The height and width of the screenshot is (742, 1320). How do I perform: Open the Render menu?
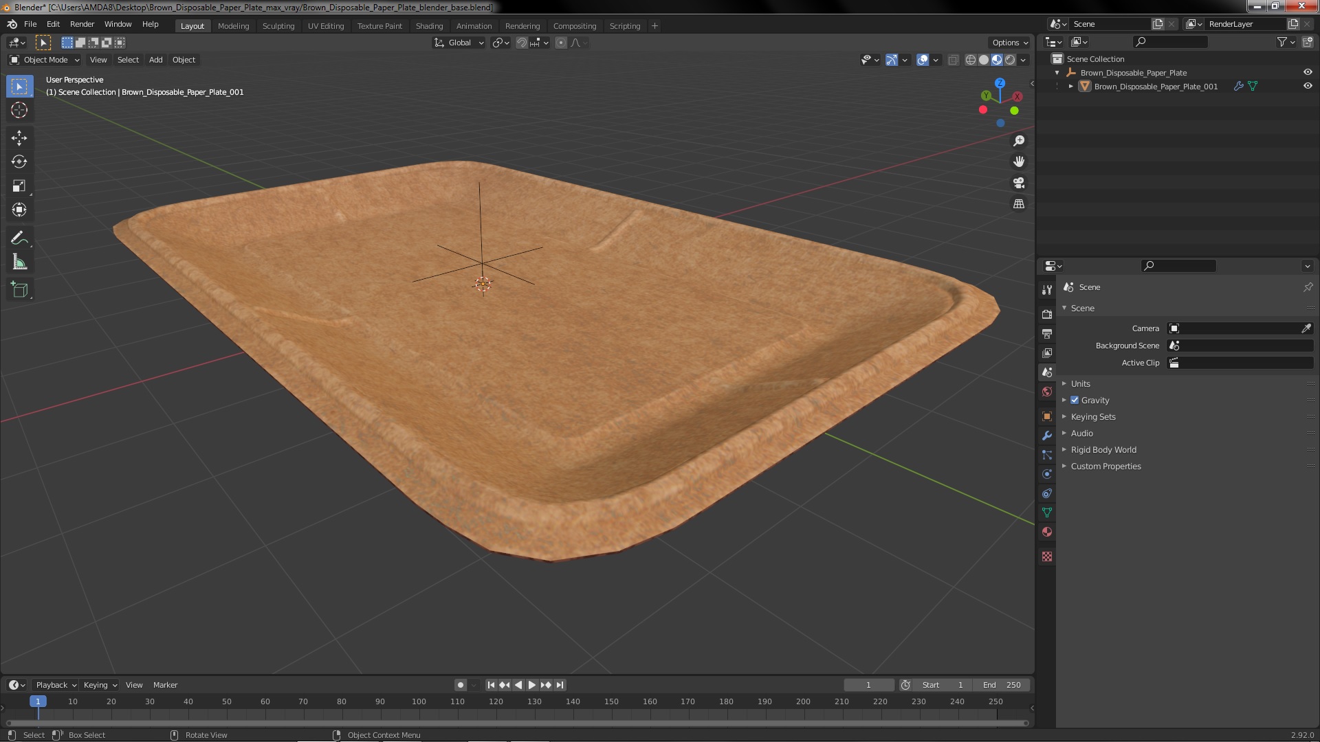82,24
